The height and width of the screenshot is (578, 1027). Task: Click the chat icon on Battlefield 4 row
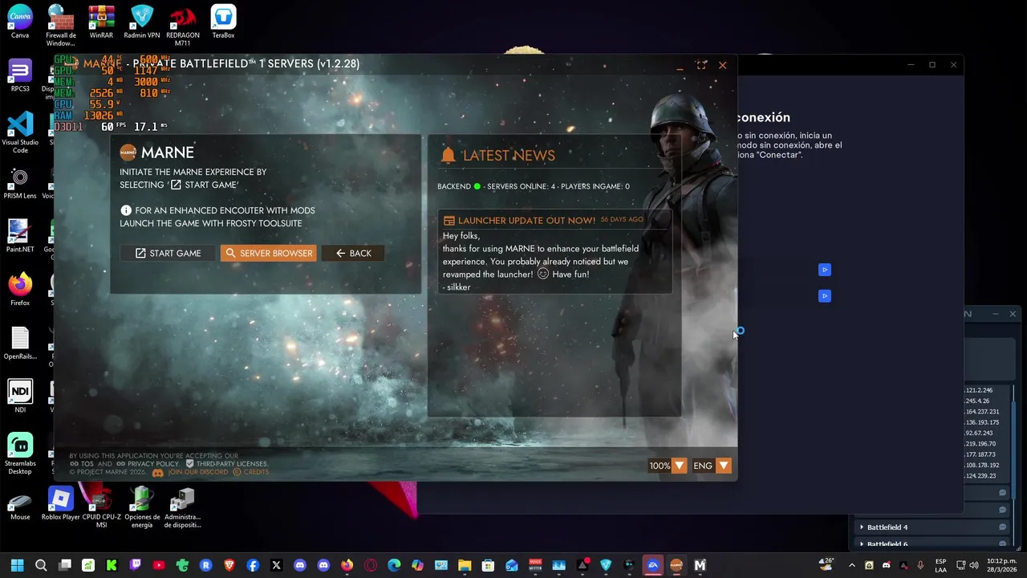pos(1002,527)
